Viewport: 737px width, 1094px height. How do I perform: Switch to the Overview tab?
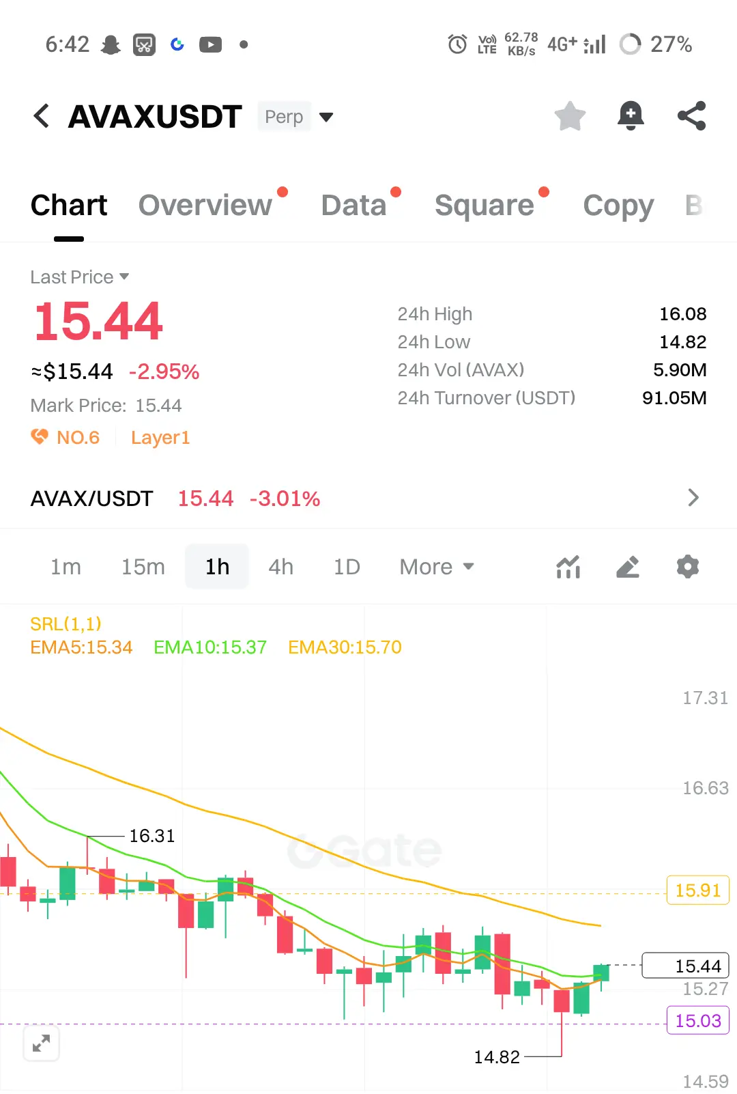point(205,205)
